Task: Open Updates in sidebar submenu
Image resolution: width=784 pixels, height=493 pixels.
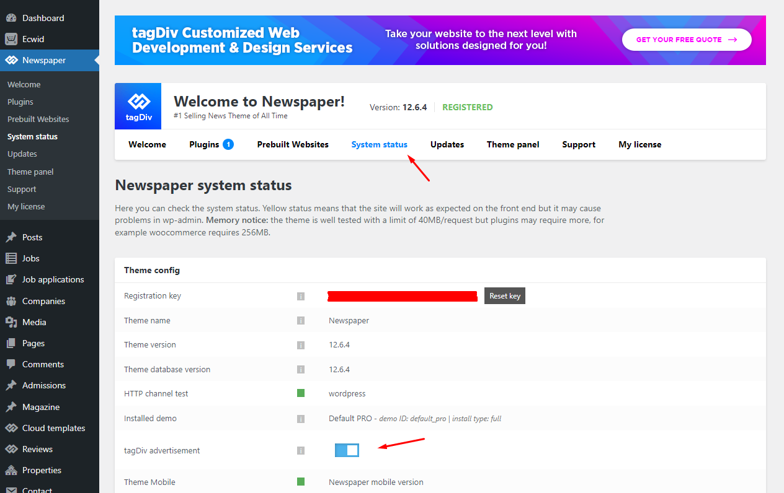Action: [x=22, y=154]
